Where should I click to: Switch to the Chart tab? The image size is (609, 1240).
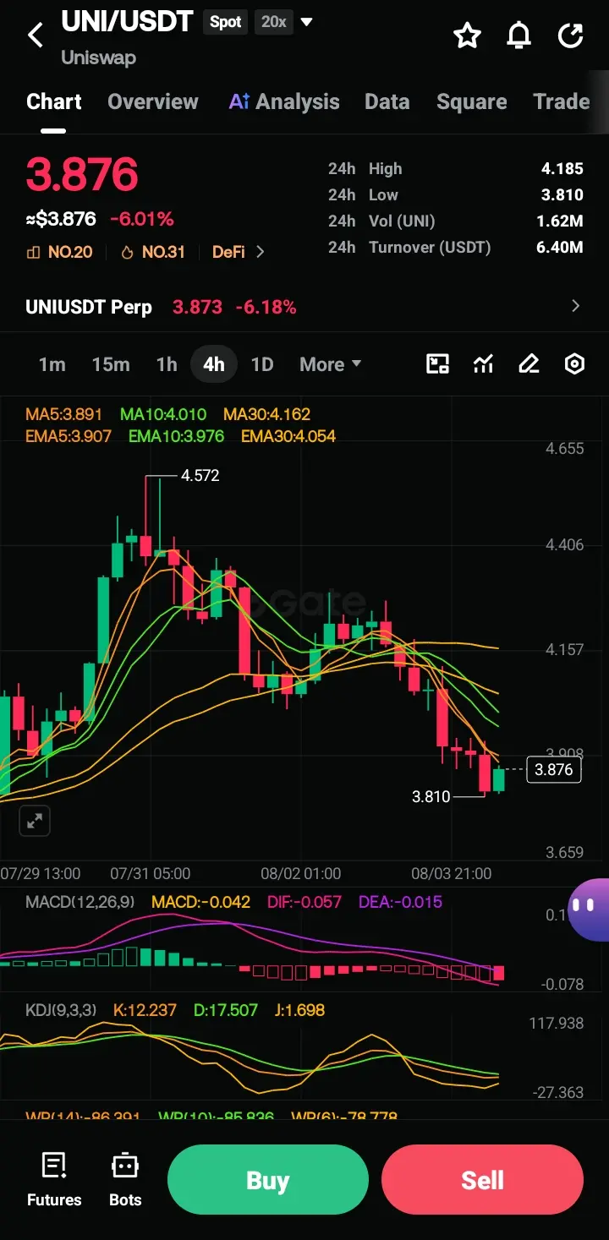[54, 101]
